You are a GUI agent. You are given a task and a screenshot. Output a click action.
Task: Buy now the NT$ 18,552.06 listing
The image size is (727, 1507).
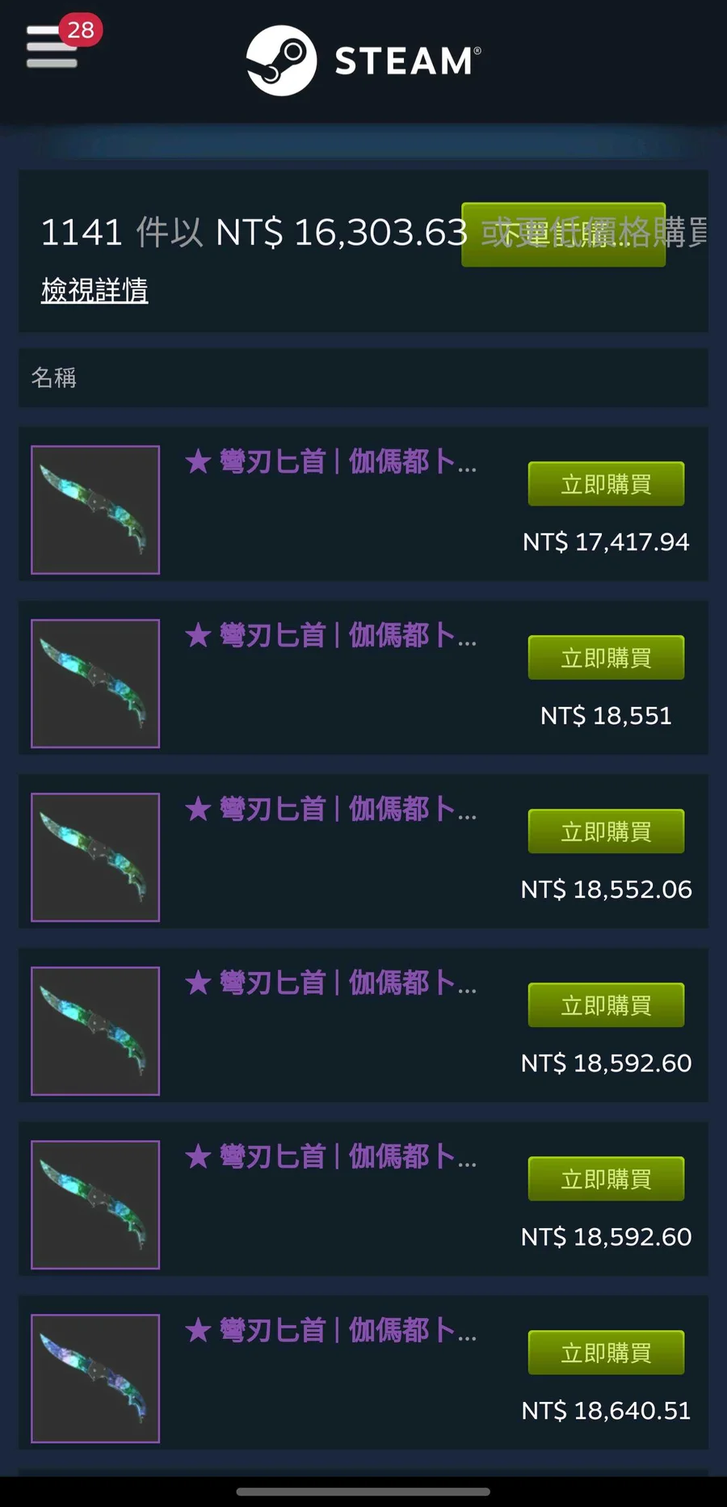(x=606, y=831)
